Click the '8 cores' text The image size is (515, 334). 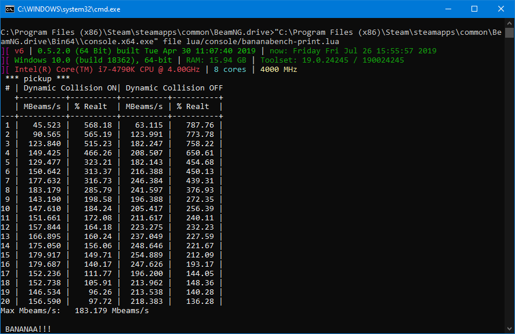click(230, 70)
